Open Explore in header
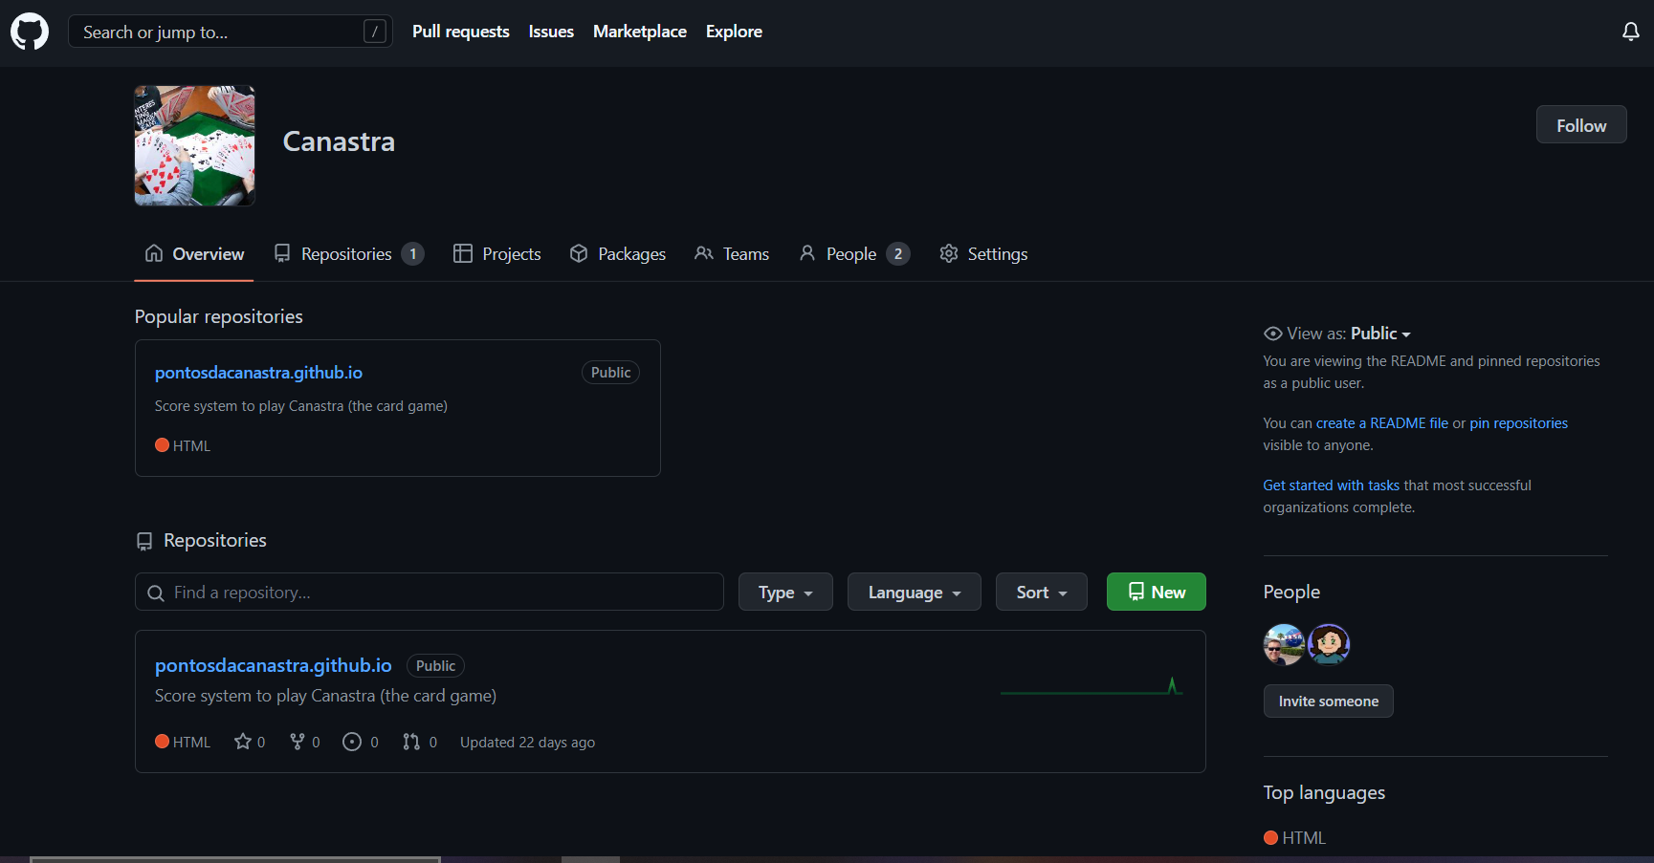 pos(734,32)
